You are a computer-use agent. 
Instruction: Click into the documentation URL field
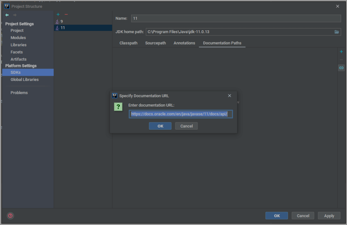(181, 114)
